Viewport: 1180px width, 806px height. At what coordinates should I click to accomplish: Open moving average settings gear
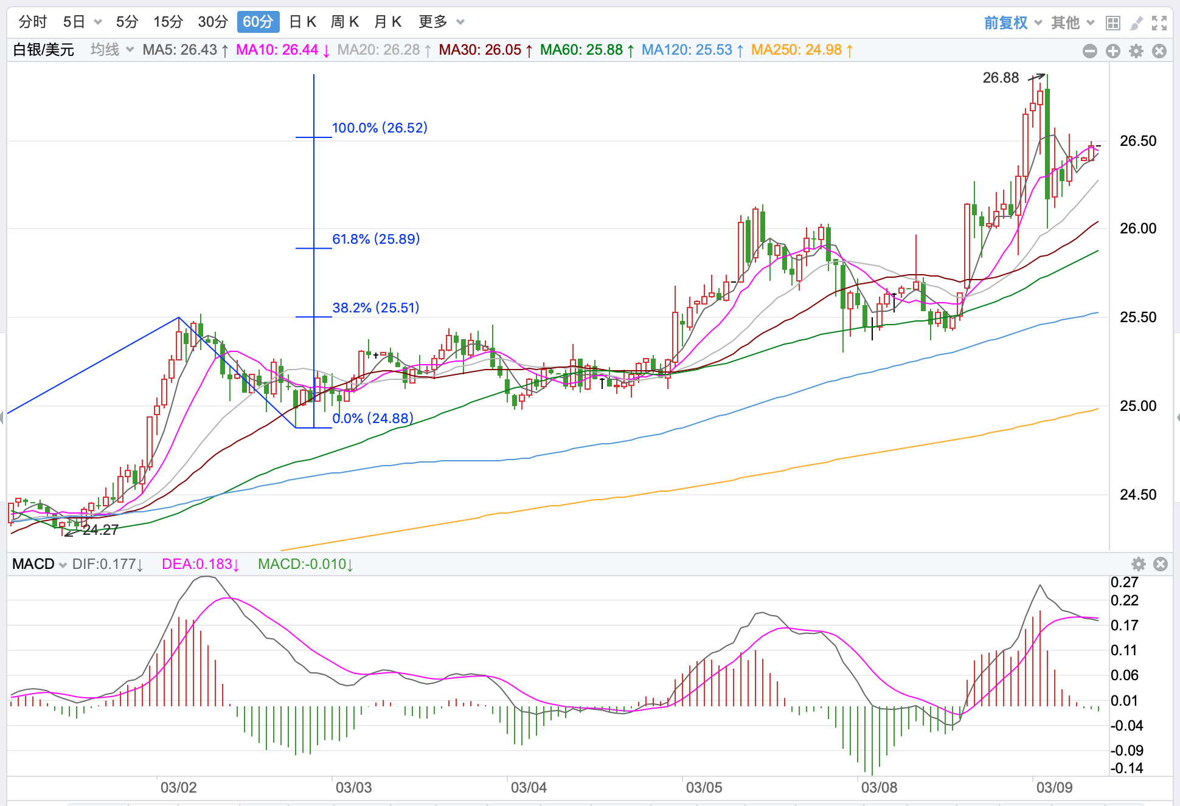(x=1136, y=51)
